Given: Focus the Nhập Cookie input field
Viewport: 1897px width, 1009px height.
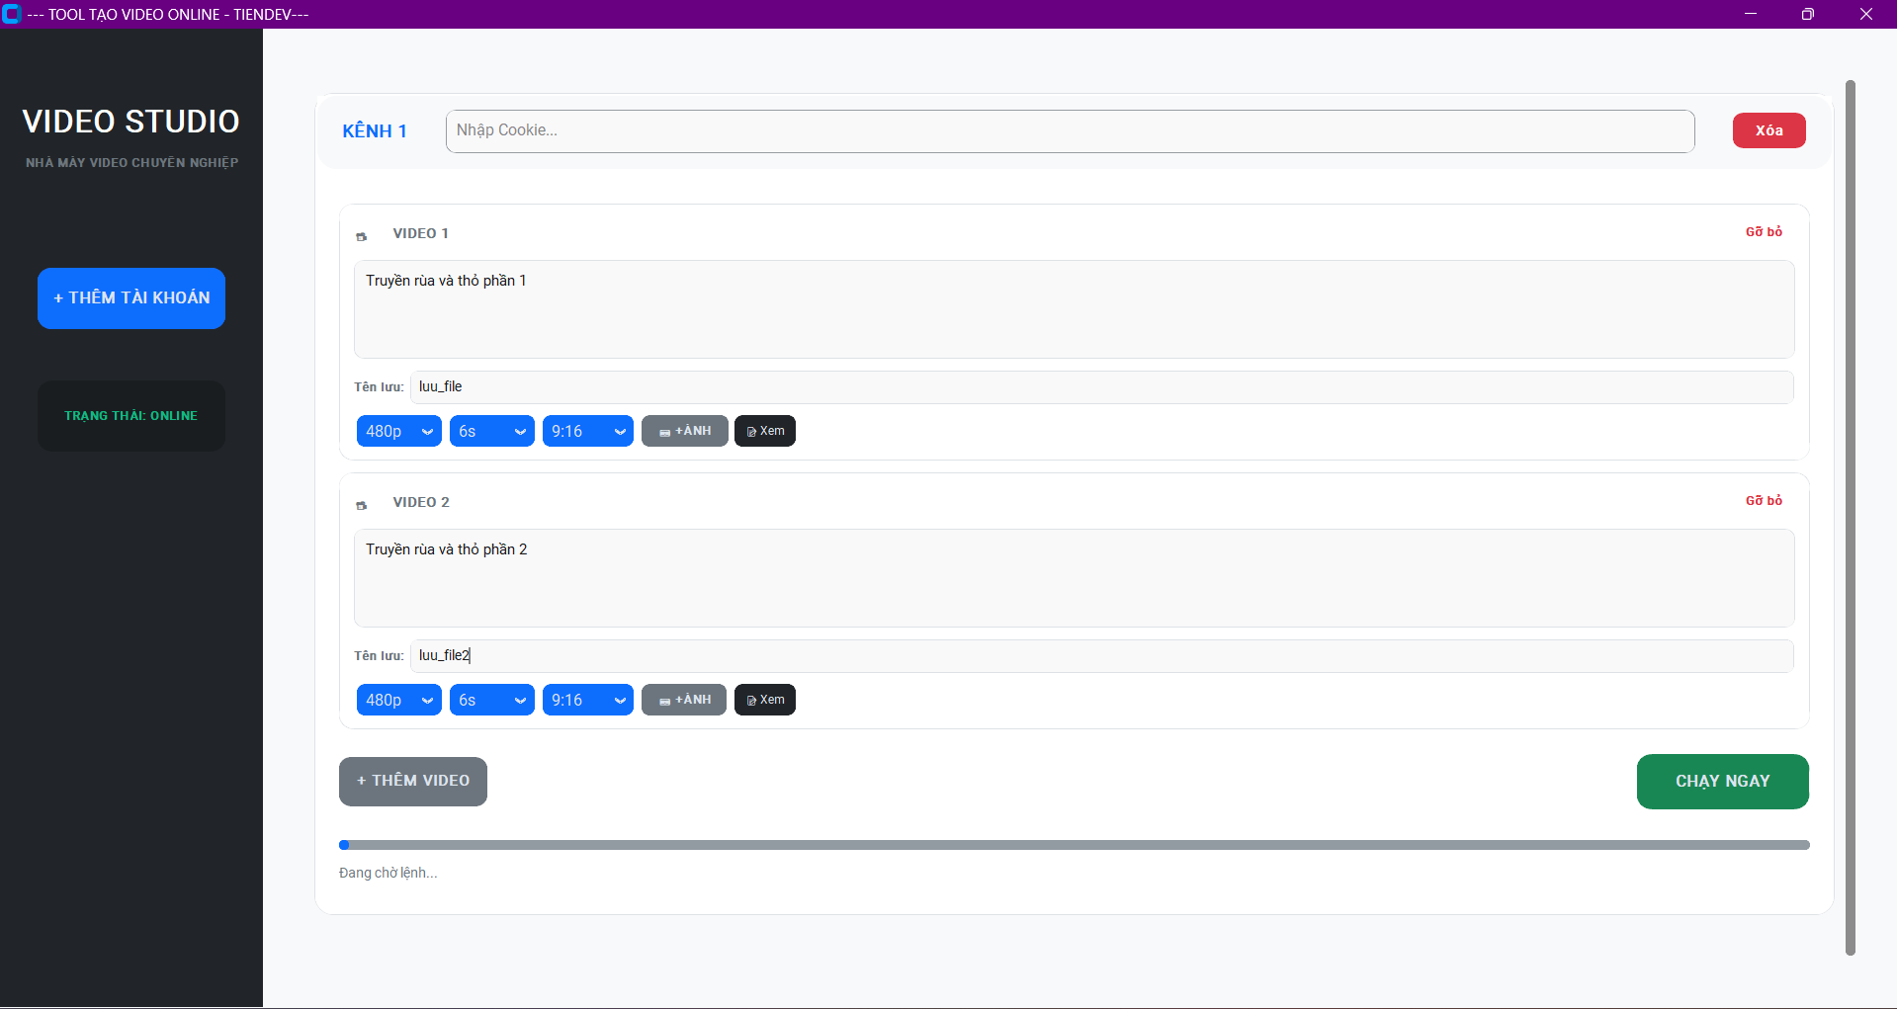Looking at the screenshot, I should point(1070,130).
